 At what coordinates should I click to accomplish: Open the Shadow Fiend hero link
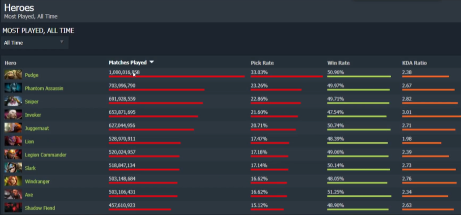point(40,208)
